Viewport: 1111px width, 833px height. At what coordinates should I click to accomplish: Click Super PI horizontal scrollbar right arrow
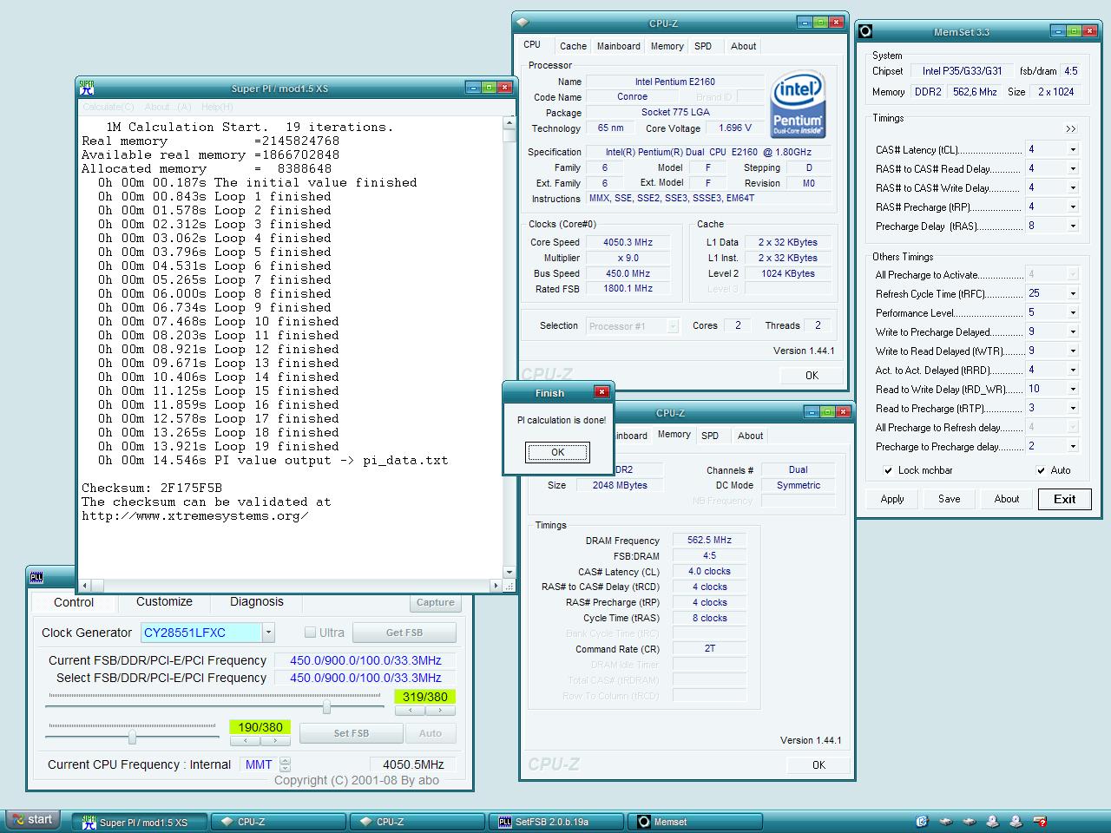496,586
